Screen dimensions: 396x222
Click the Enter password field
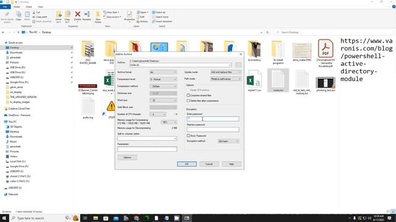coord(213,119)
